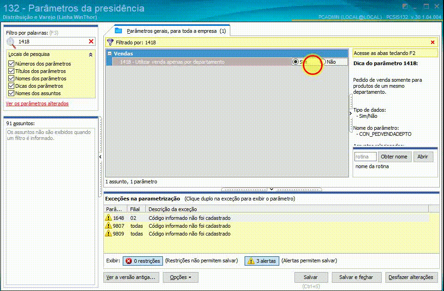This screenshot has width=444, height=291.
Task: Click the 'Abrir' button
Action: pyautogui.click(x=423, y=157)
